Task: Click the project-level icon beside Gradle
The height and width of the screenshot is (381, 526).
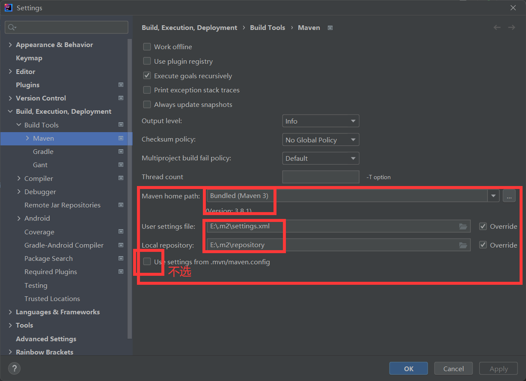Action: (121, 152)
